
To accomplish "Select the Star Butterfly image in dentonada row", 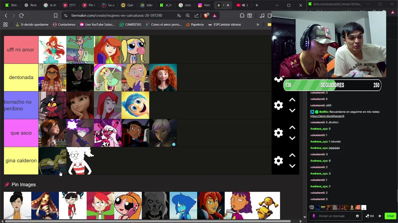I will [108, 77].
